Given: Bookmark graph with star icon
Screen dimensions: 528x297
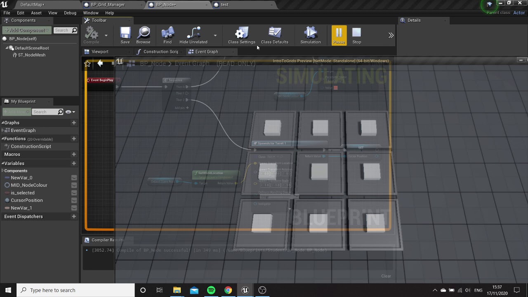Looking at the screenshot, I should [87, 64].
